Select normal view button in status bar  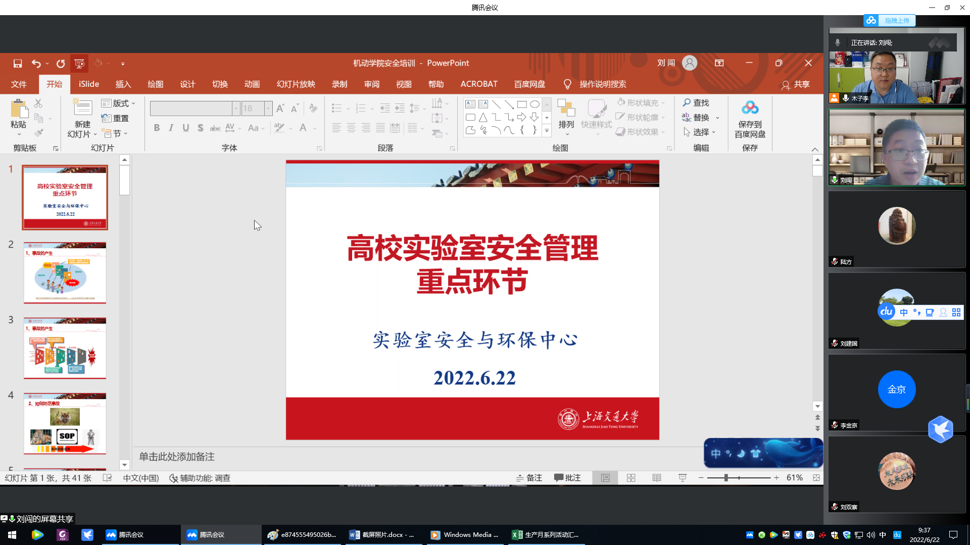click(x=605, y=478)
